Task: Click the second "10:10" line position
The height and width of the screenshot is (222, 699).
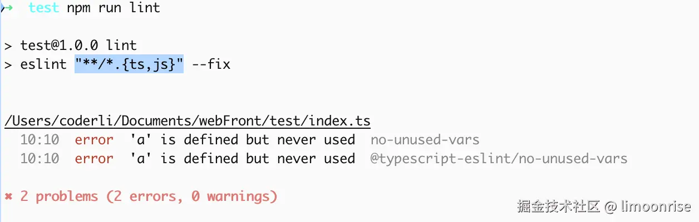Action: click(40, 159)
